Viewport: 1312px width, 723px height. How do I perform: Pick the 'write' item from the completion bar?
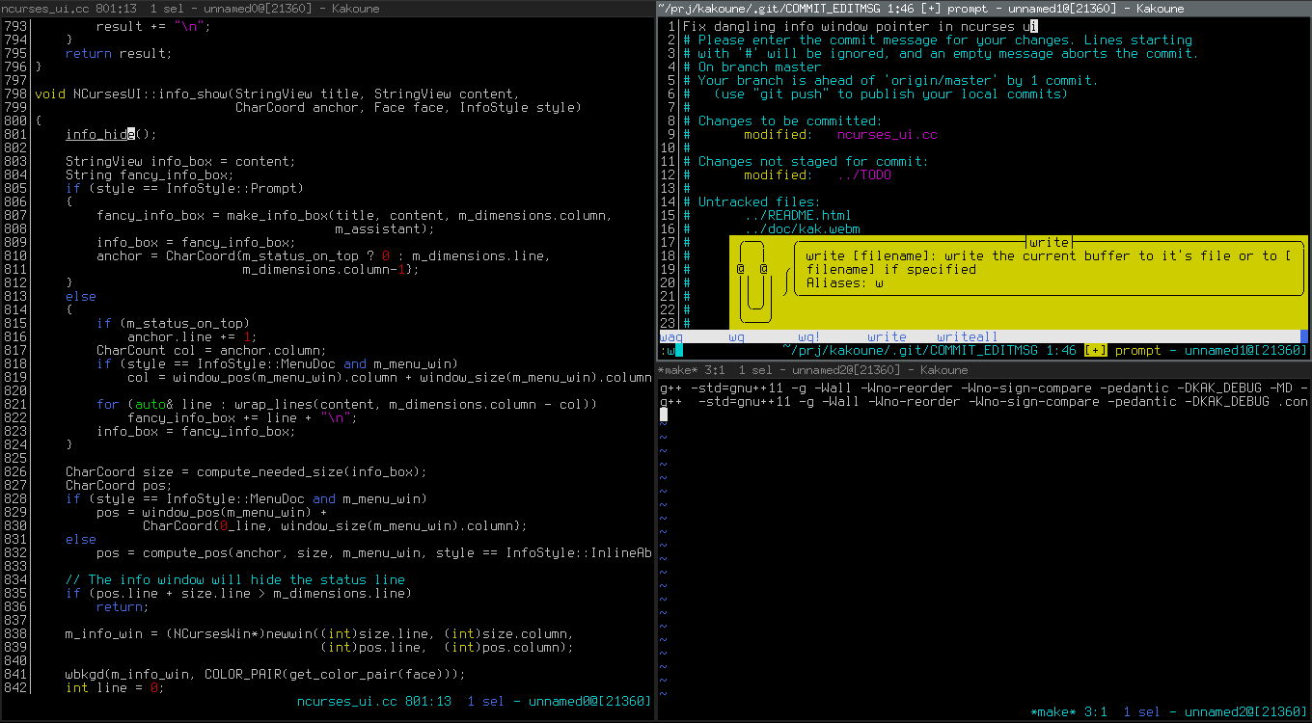[887, 336]
